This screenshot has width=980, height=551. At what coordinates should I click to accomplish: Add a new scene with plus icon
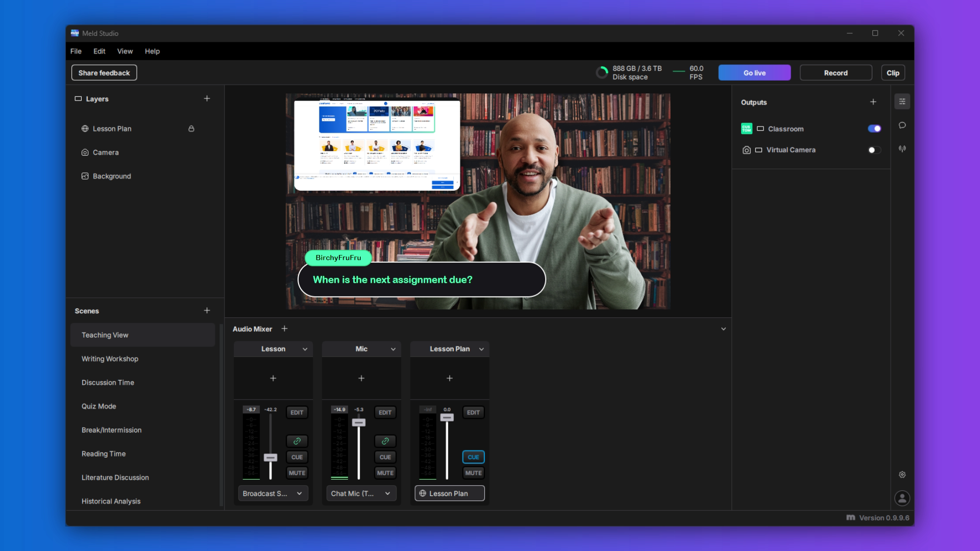tap(207, 310)
